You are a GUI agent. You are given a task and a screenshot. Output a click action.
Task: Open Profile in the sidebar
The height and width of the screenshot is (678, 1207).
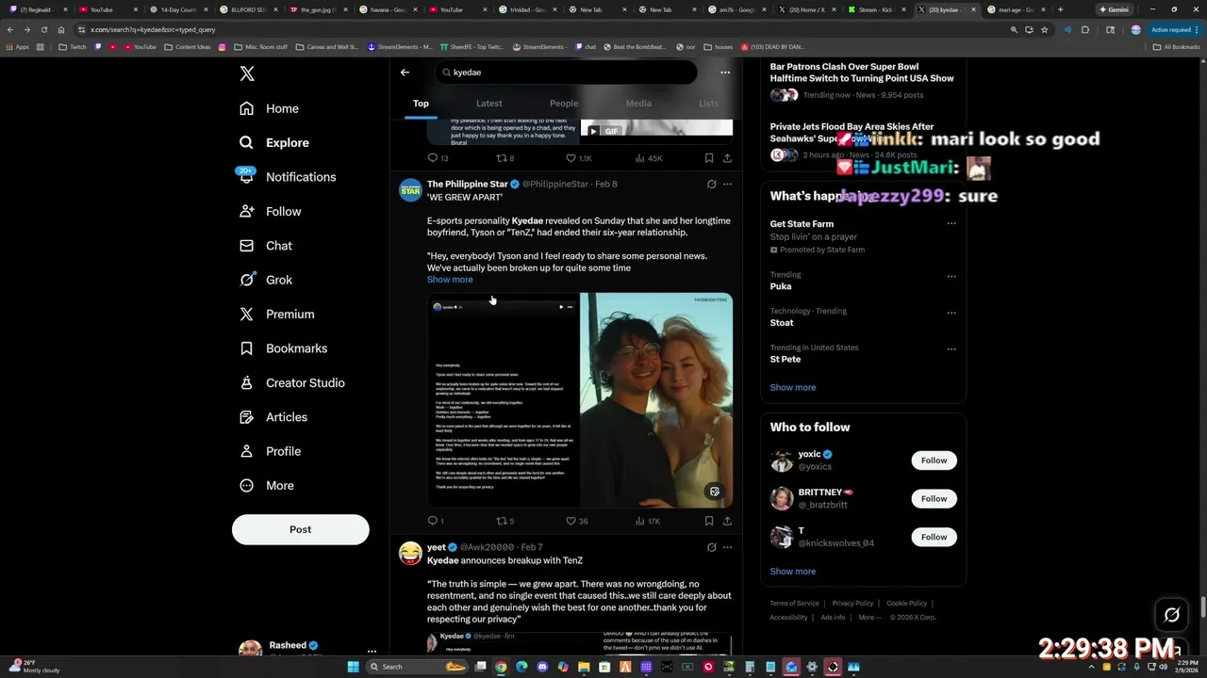[270, 451]
